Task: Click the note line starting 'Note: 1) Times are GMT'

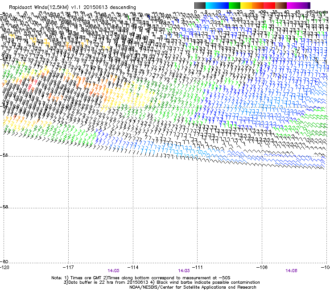Action: (141, 278)
